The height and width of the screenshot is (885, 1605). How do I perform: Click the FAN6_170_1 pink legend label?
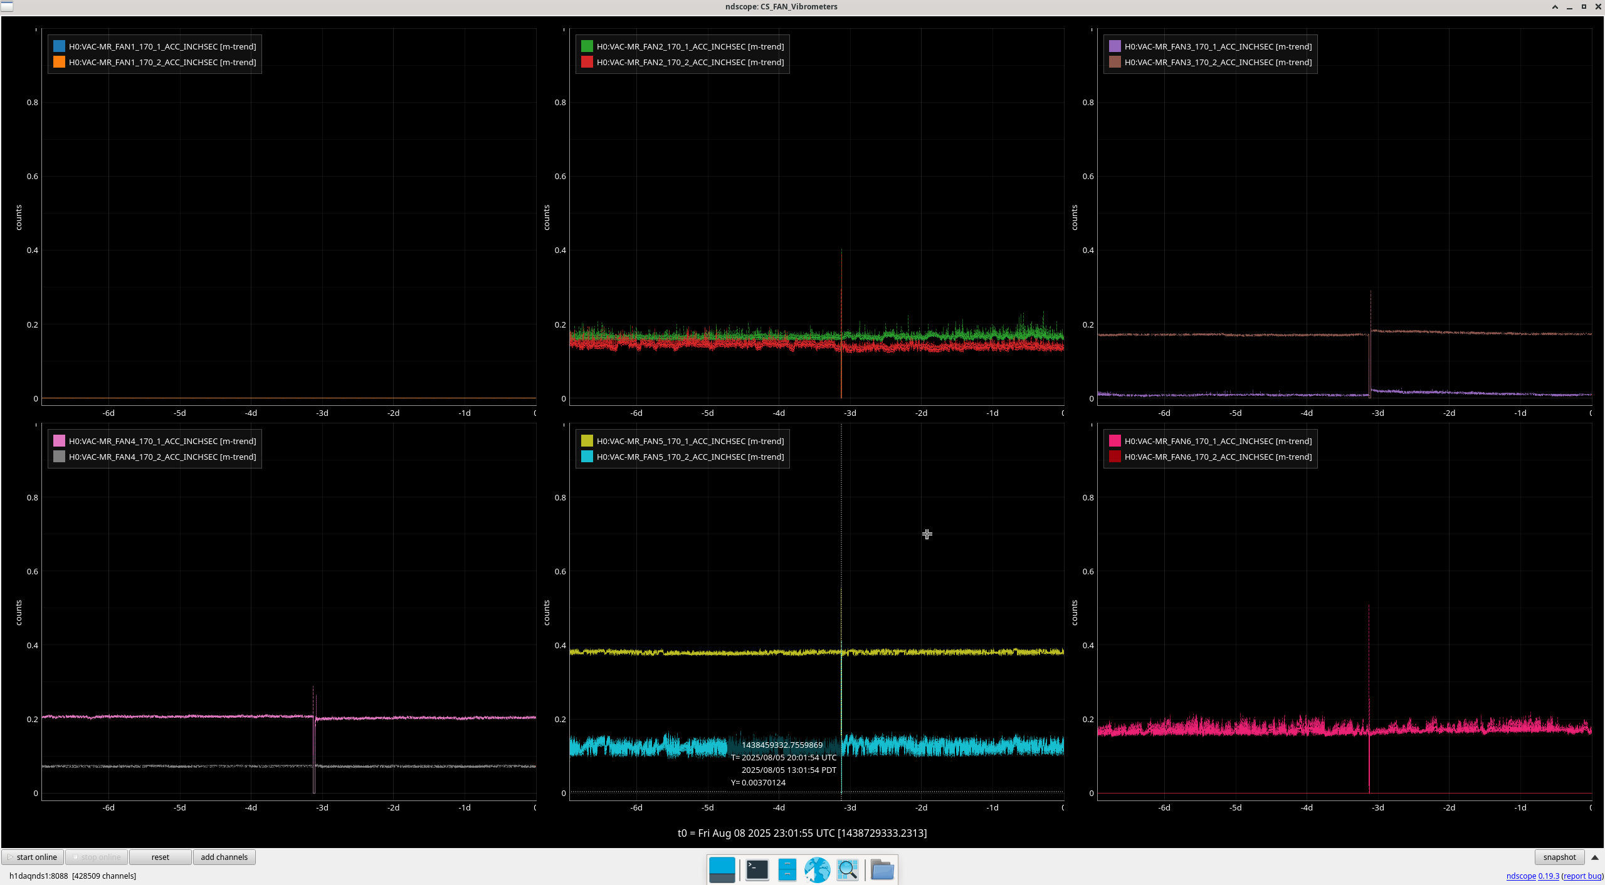(x=1218, y=441)
